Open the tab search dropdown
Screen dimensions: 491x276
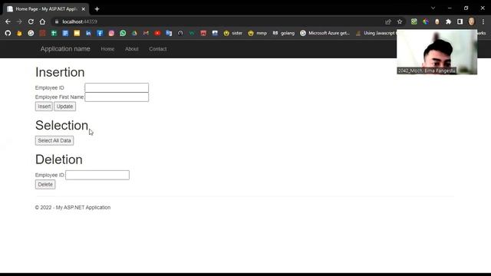pos(433,8)
